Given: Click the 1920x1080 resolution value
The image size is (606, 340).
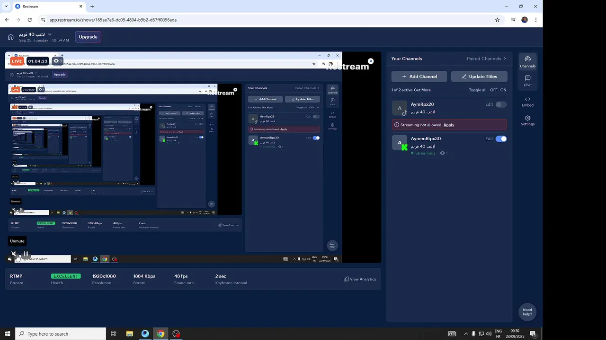Looking at the screenshot, I should [x=104, y=276].
